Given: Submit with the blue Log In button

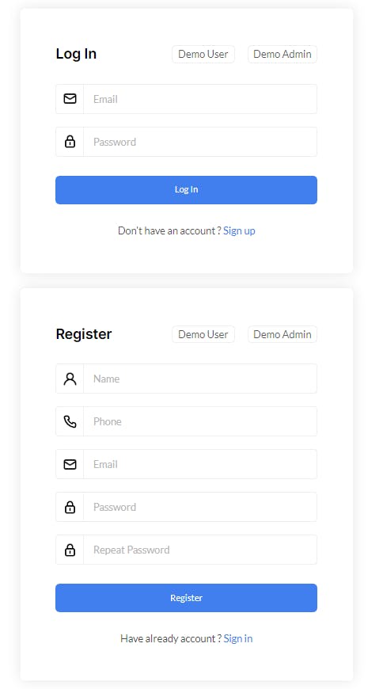Looking at the screenshot, I should point(186,190).
